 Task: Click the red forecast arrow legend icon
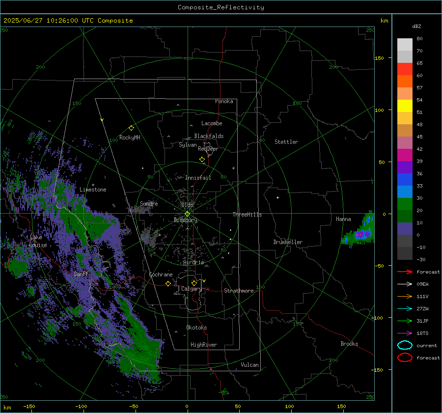(405, 272)
